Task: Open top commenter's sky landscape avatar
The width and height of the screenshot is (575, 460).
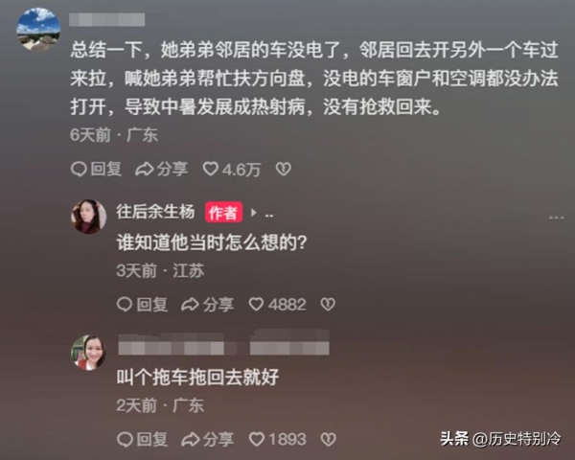Action: point(38,29)
